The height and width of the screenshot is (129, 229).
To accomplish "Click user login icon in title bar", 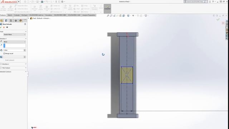I will 210,1.
